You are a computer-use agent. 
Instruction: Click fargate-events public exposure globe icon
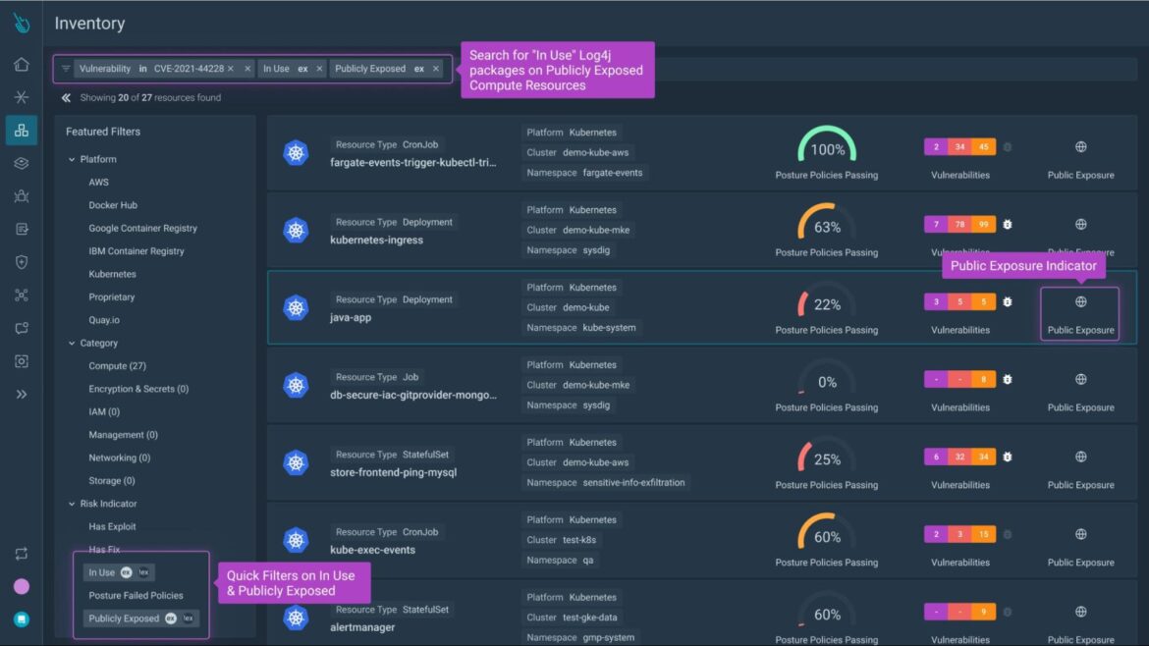pos(1081,147)
